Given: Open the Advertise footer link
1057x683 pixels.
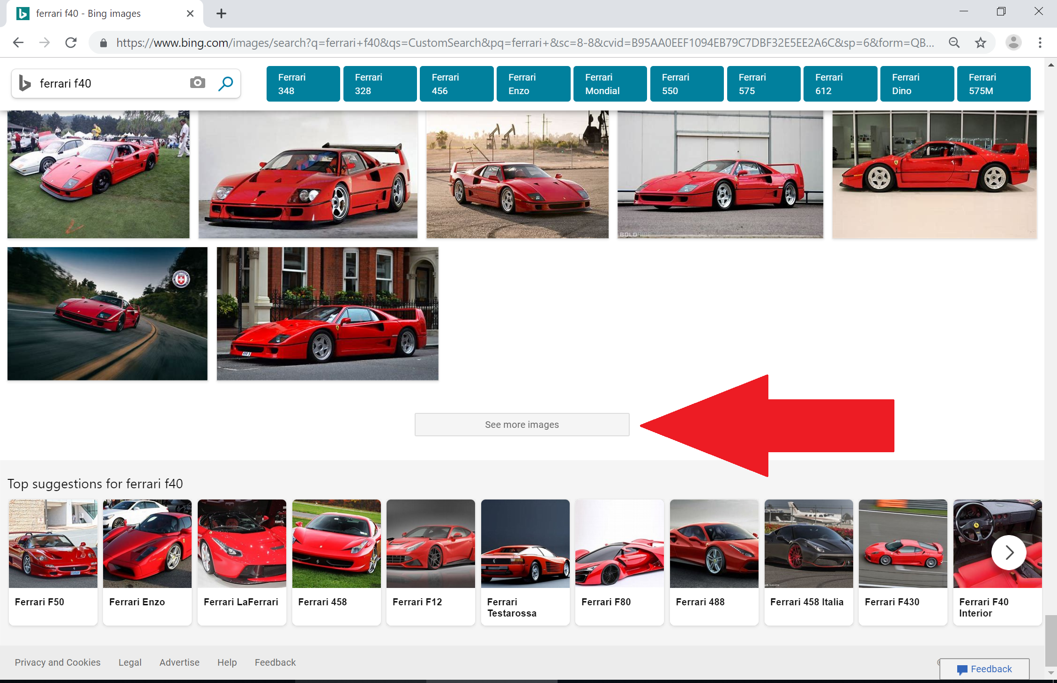Looking at the screenshot, I should (179, 662).
